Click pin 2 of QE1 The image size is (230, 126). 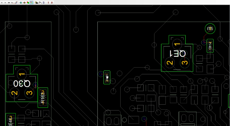pyautogui.click(x=170, y=63)
